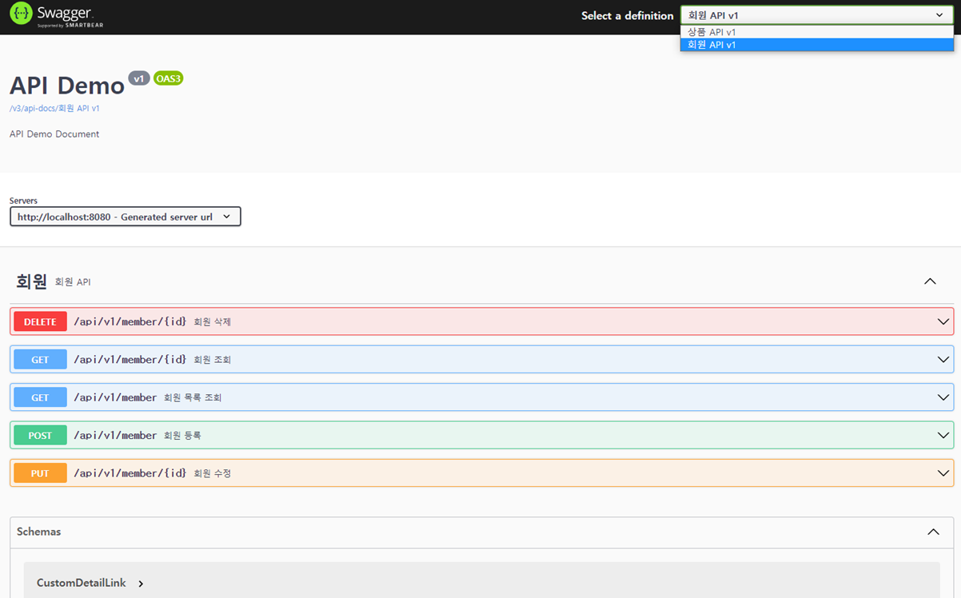Click the GET badge for 회원 목록 조회
Screen dimensions: 961x598
pos(40,397)
